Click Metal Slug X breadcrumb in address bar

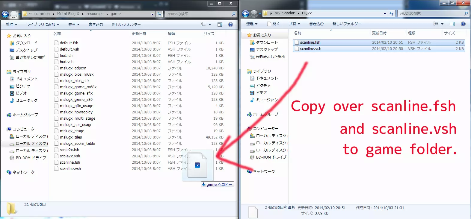click(68, 14)
